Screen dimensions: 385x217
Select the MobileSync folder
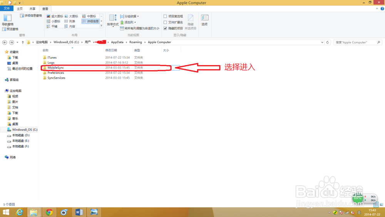[56, 67]
